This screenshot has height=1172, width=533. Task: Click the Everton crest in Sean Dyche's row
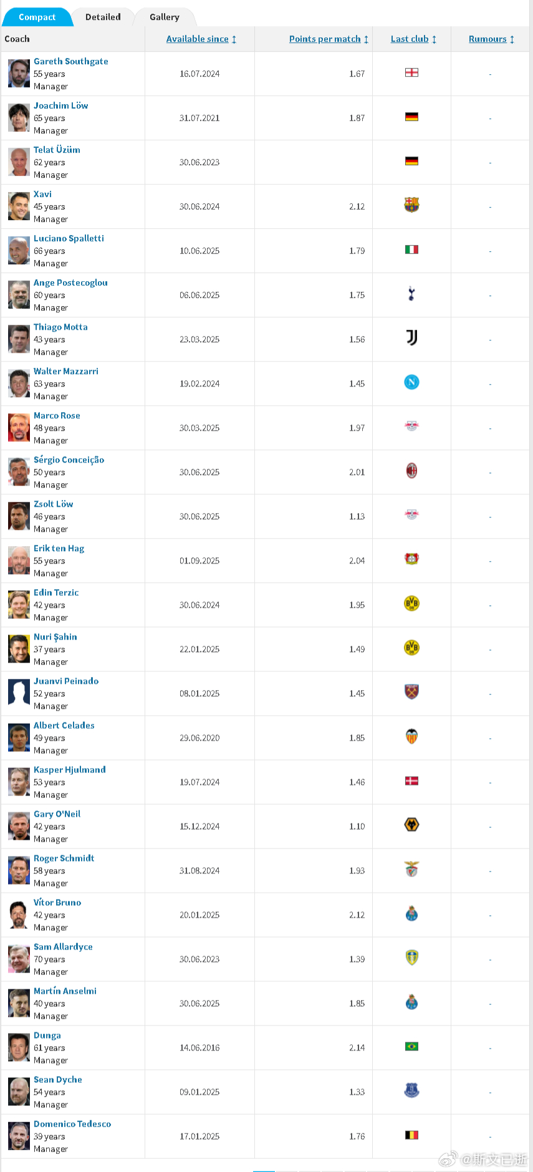click(411, 1090)
